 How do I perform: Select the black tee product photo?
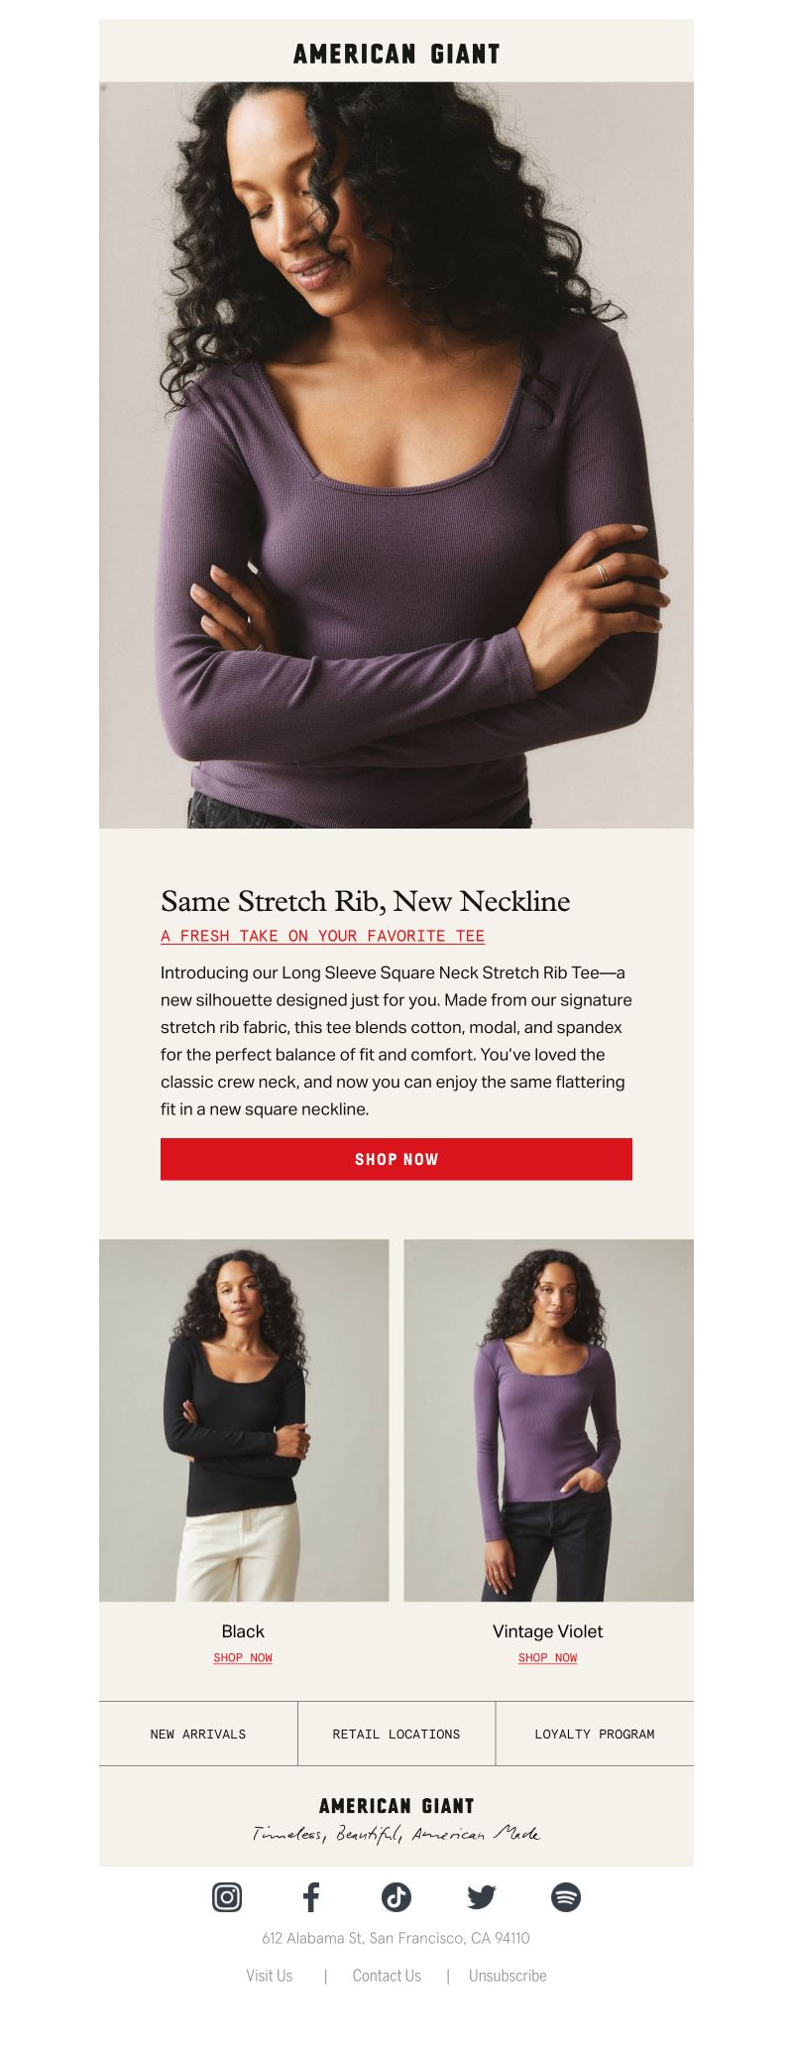(244, 1420)
